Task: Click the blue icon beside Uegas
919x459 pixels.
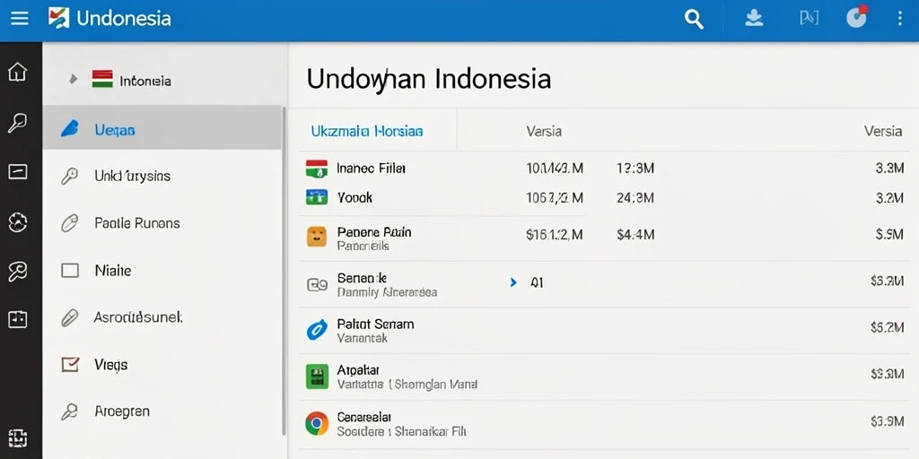Action: (x=70, y=129)
